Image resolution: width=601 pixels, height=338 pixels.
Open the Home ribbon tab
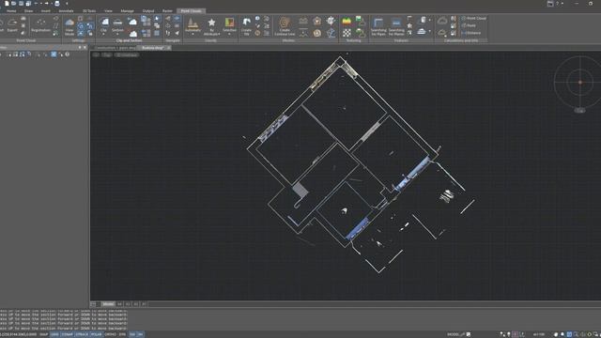11,11
